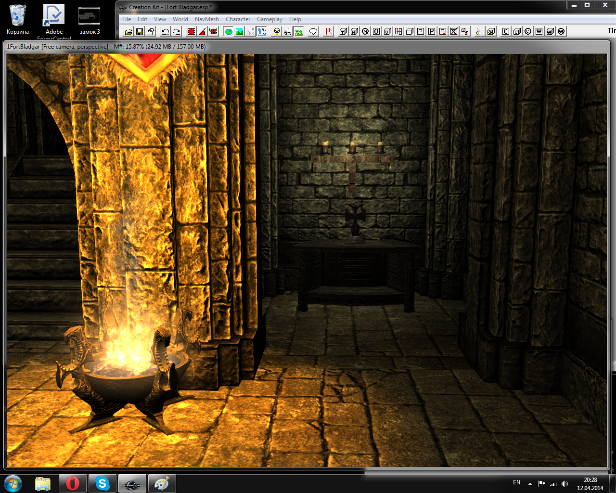Open Skype from the taskbar

103,483
